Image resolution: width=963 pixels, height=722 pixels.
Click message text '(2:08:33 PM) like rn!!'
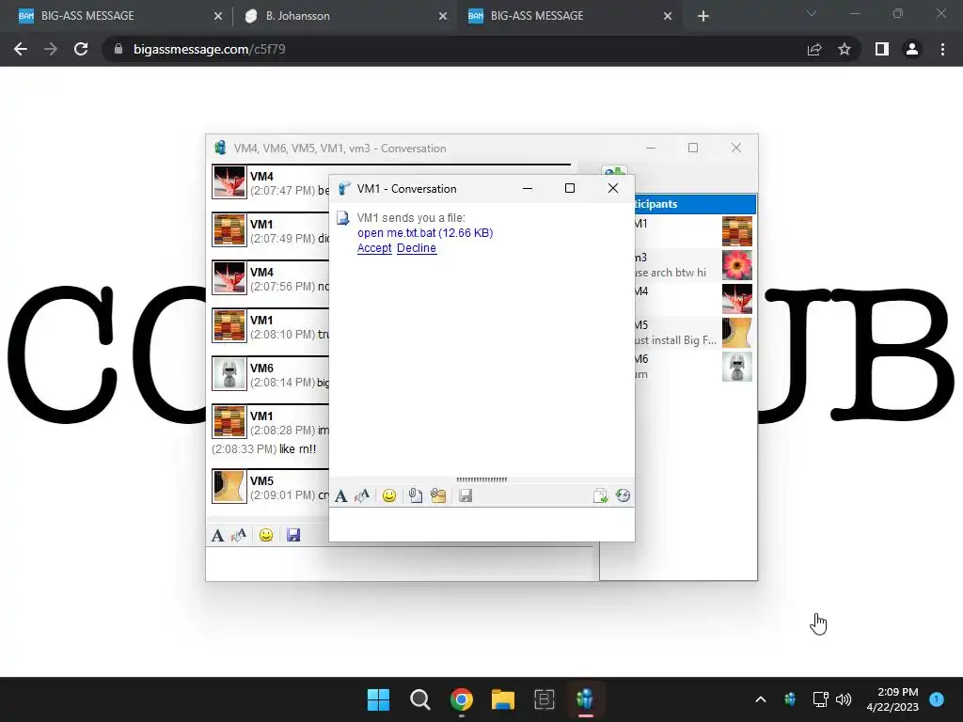(264, 449)
